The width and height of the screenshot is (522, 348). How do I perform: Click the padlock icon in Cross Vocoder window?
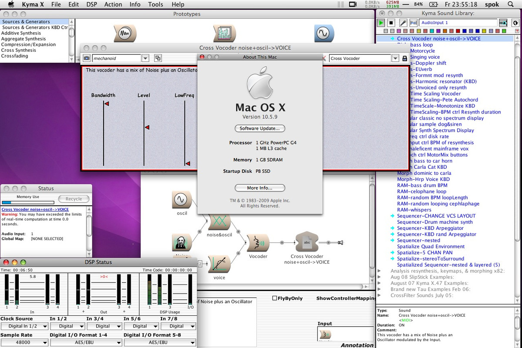pyautogui.click(x=405, y=58)
